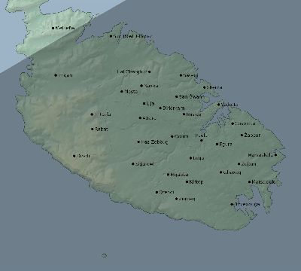Click the Mellieha town label
Image resolution: width=301 pixels, height=271 pixels.
(65, 28)
